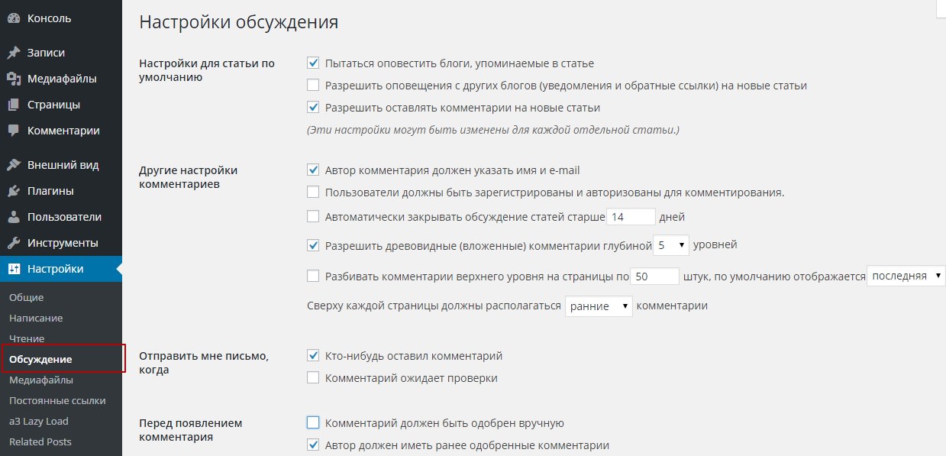The height and width of the screenshot is (456, 946).
Task: Click the Записи pushpin icon
Action: (13, 53)
